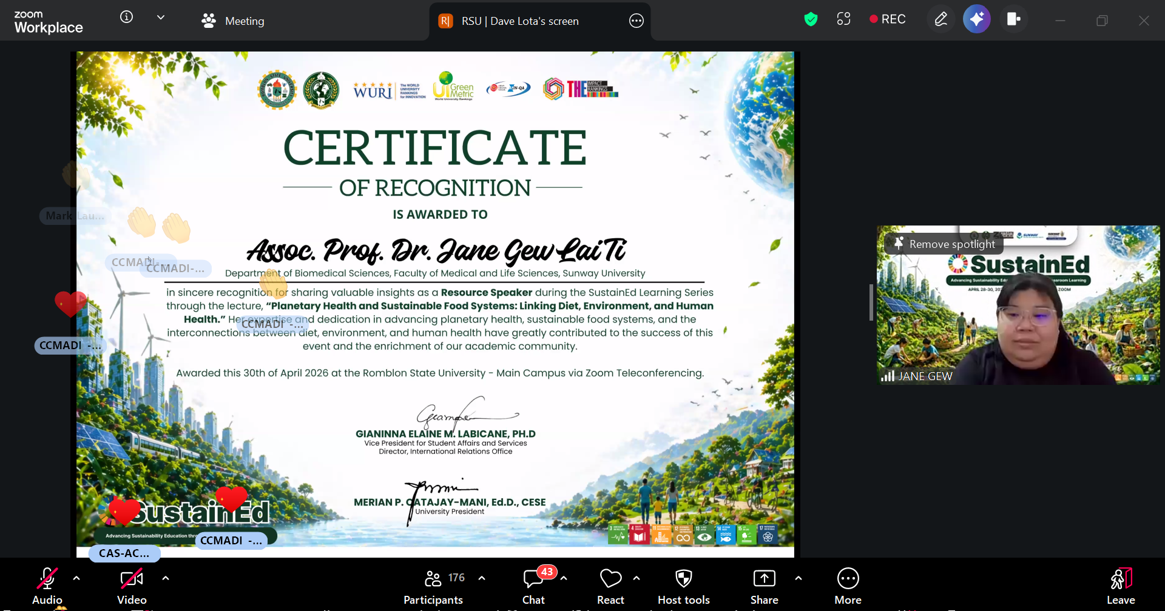The image size is (1165, 611).
Task: Launch the AI Companion sparkle icon
Action: point(976,19)
